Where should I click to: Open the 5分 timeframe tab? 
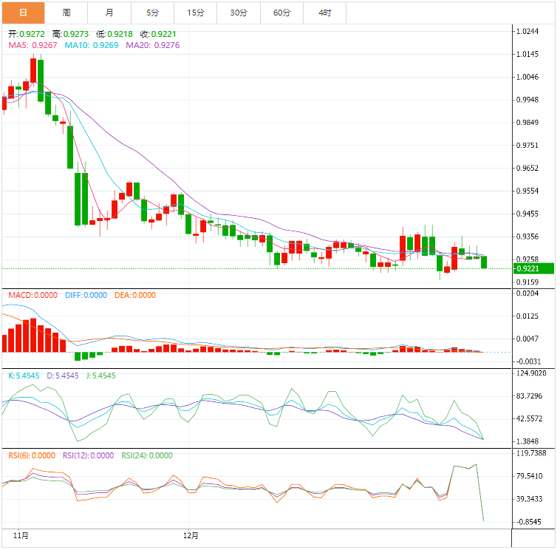point(152,13)
